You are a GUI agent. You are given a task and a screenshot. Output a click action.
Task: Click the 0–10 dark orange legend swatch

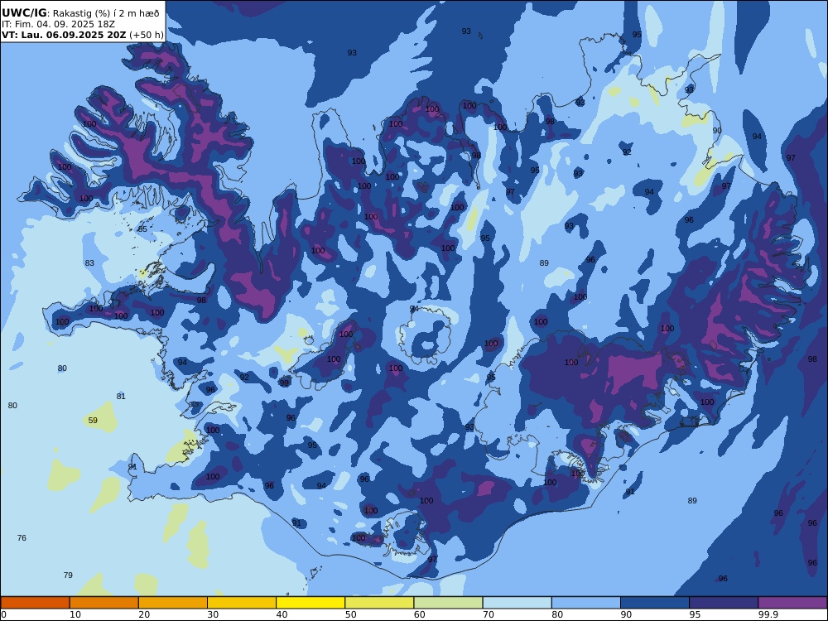click(x=35, y=603)
